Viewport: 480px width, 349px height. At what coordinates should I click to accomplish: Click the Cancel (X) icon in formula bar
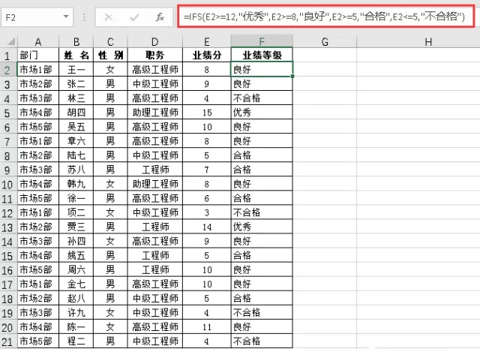(x=109, y=17)
